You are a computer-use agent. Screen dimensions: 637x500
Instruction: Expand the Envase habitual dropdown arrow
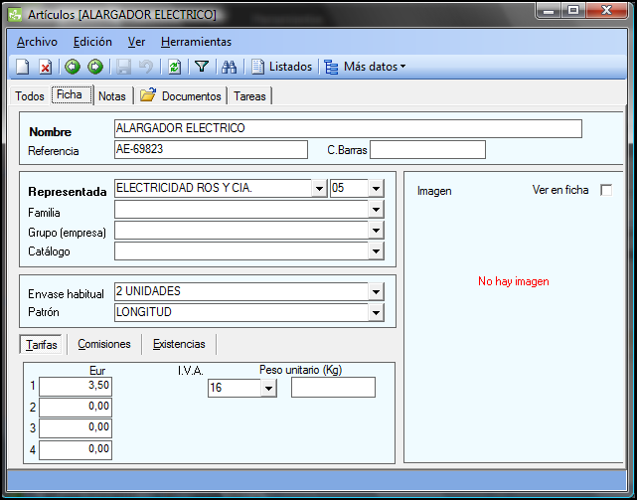pos(377,292)
